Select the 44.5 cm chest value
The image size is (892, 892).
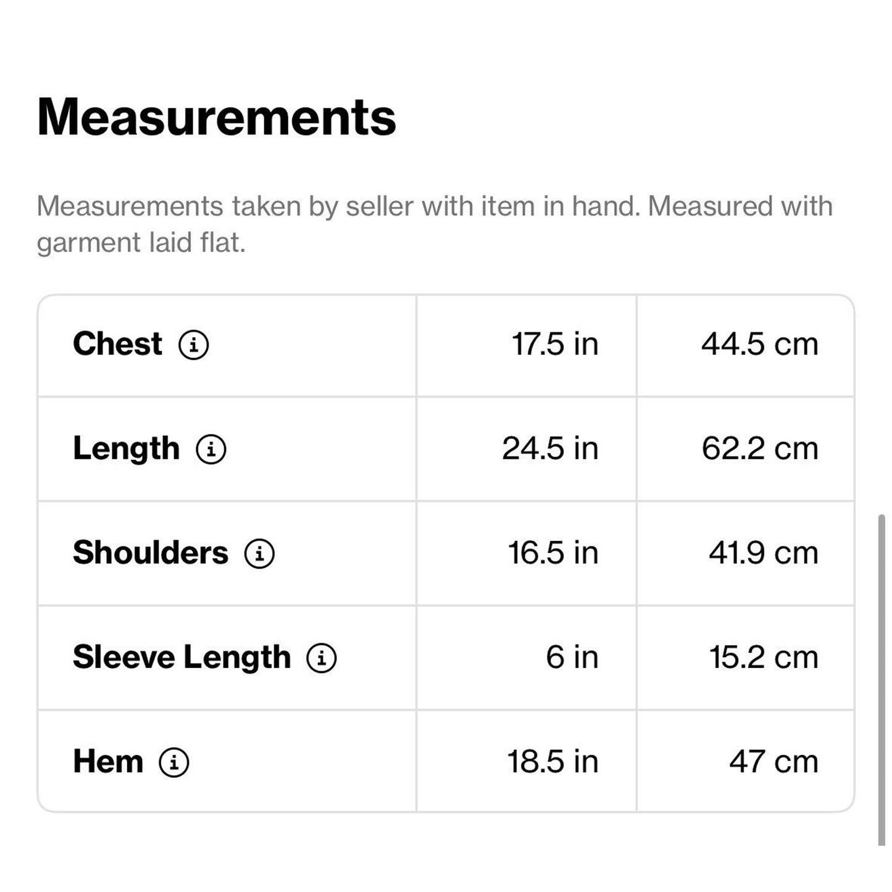pyautogui.click(x=759, y=344)
